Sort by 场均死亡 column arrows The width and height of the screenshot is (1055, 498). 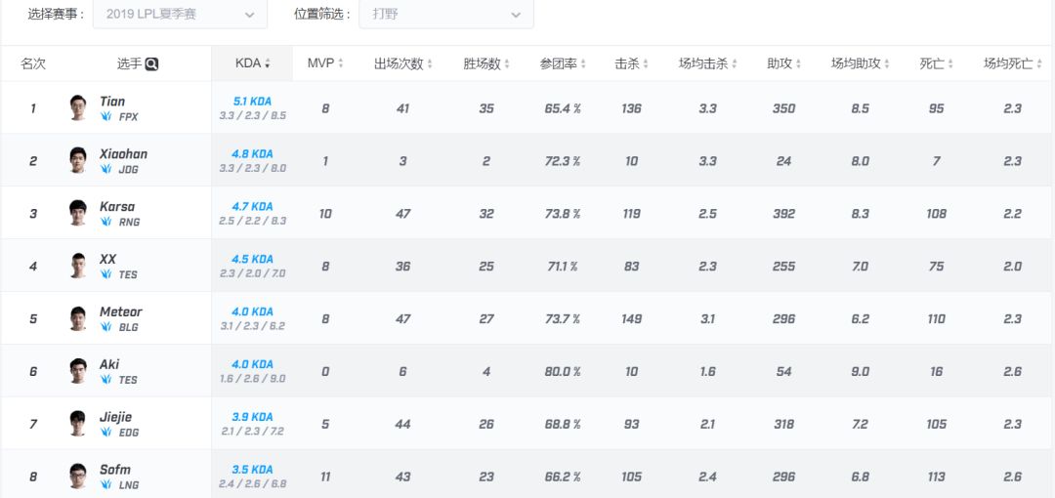tap(1038, 63)
